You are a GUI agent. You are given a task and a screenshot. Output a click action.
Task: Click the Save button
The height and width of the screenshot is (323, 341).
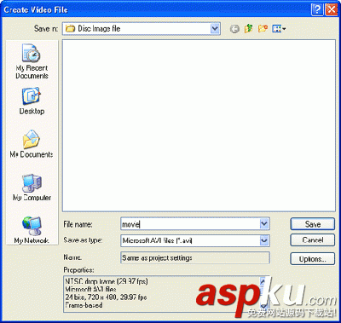313,224
